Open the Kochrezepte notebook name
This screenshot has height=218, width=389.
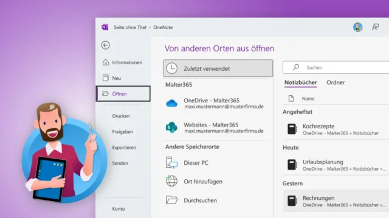(x=318, y=126)
